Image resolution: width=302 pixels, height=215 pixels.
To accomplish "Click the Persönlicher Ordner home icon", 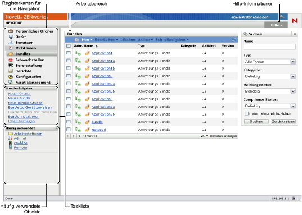I will point(11,31).
